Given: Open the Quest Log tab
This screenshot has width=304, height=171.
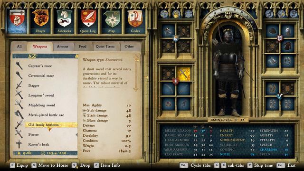Looking at the screenshot, I should [88, 21].
